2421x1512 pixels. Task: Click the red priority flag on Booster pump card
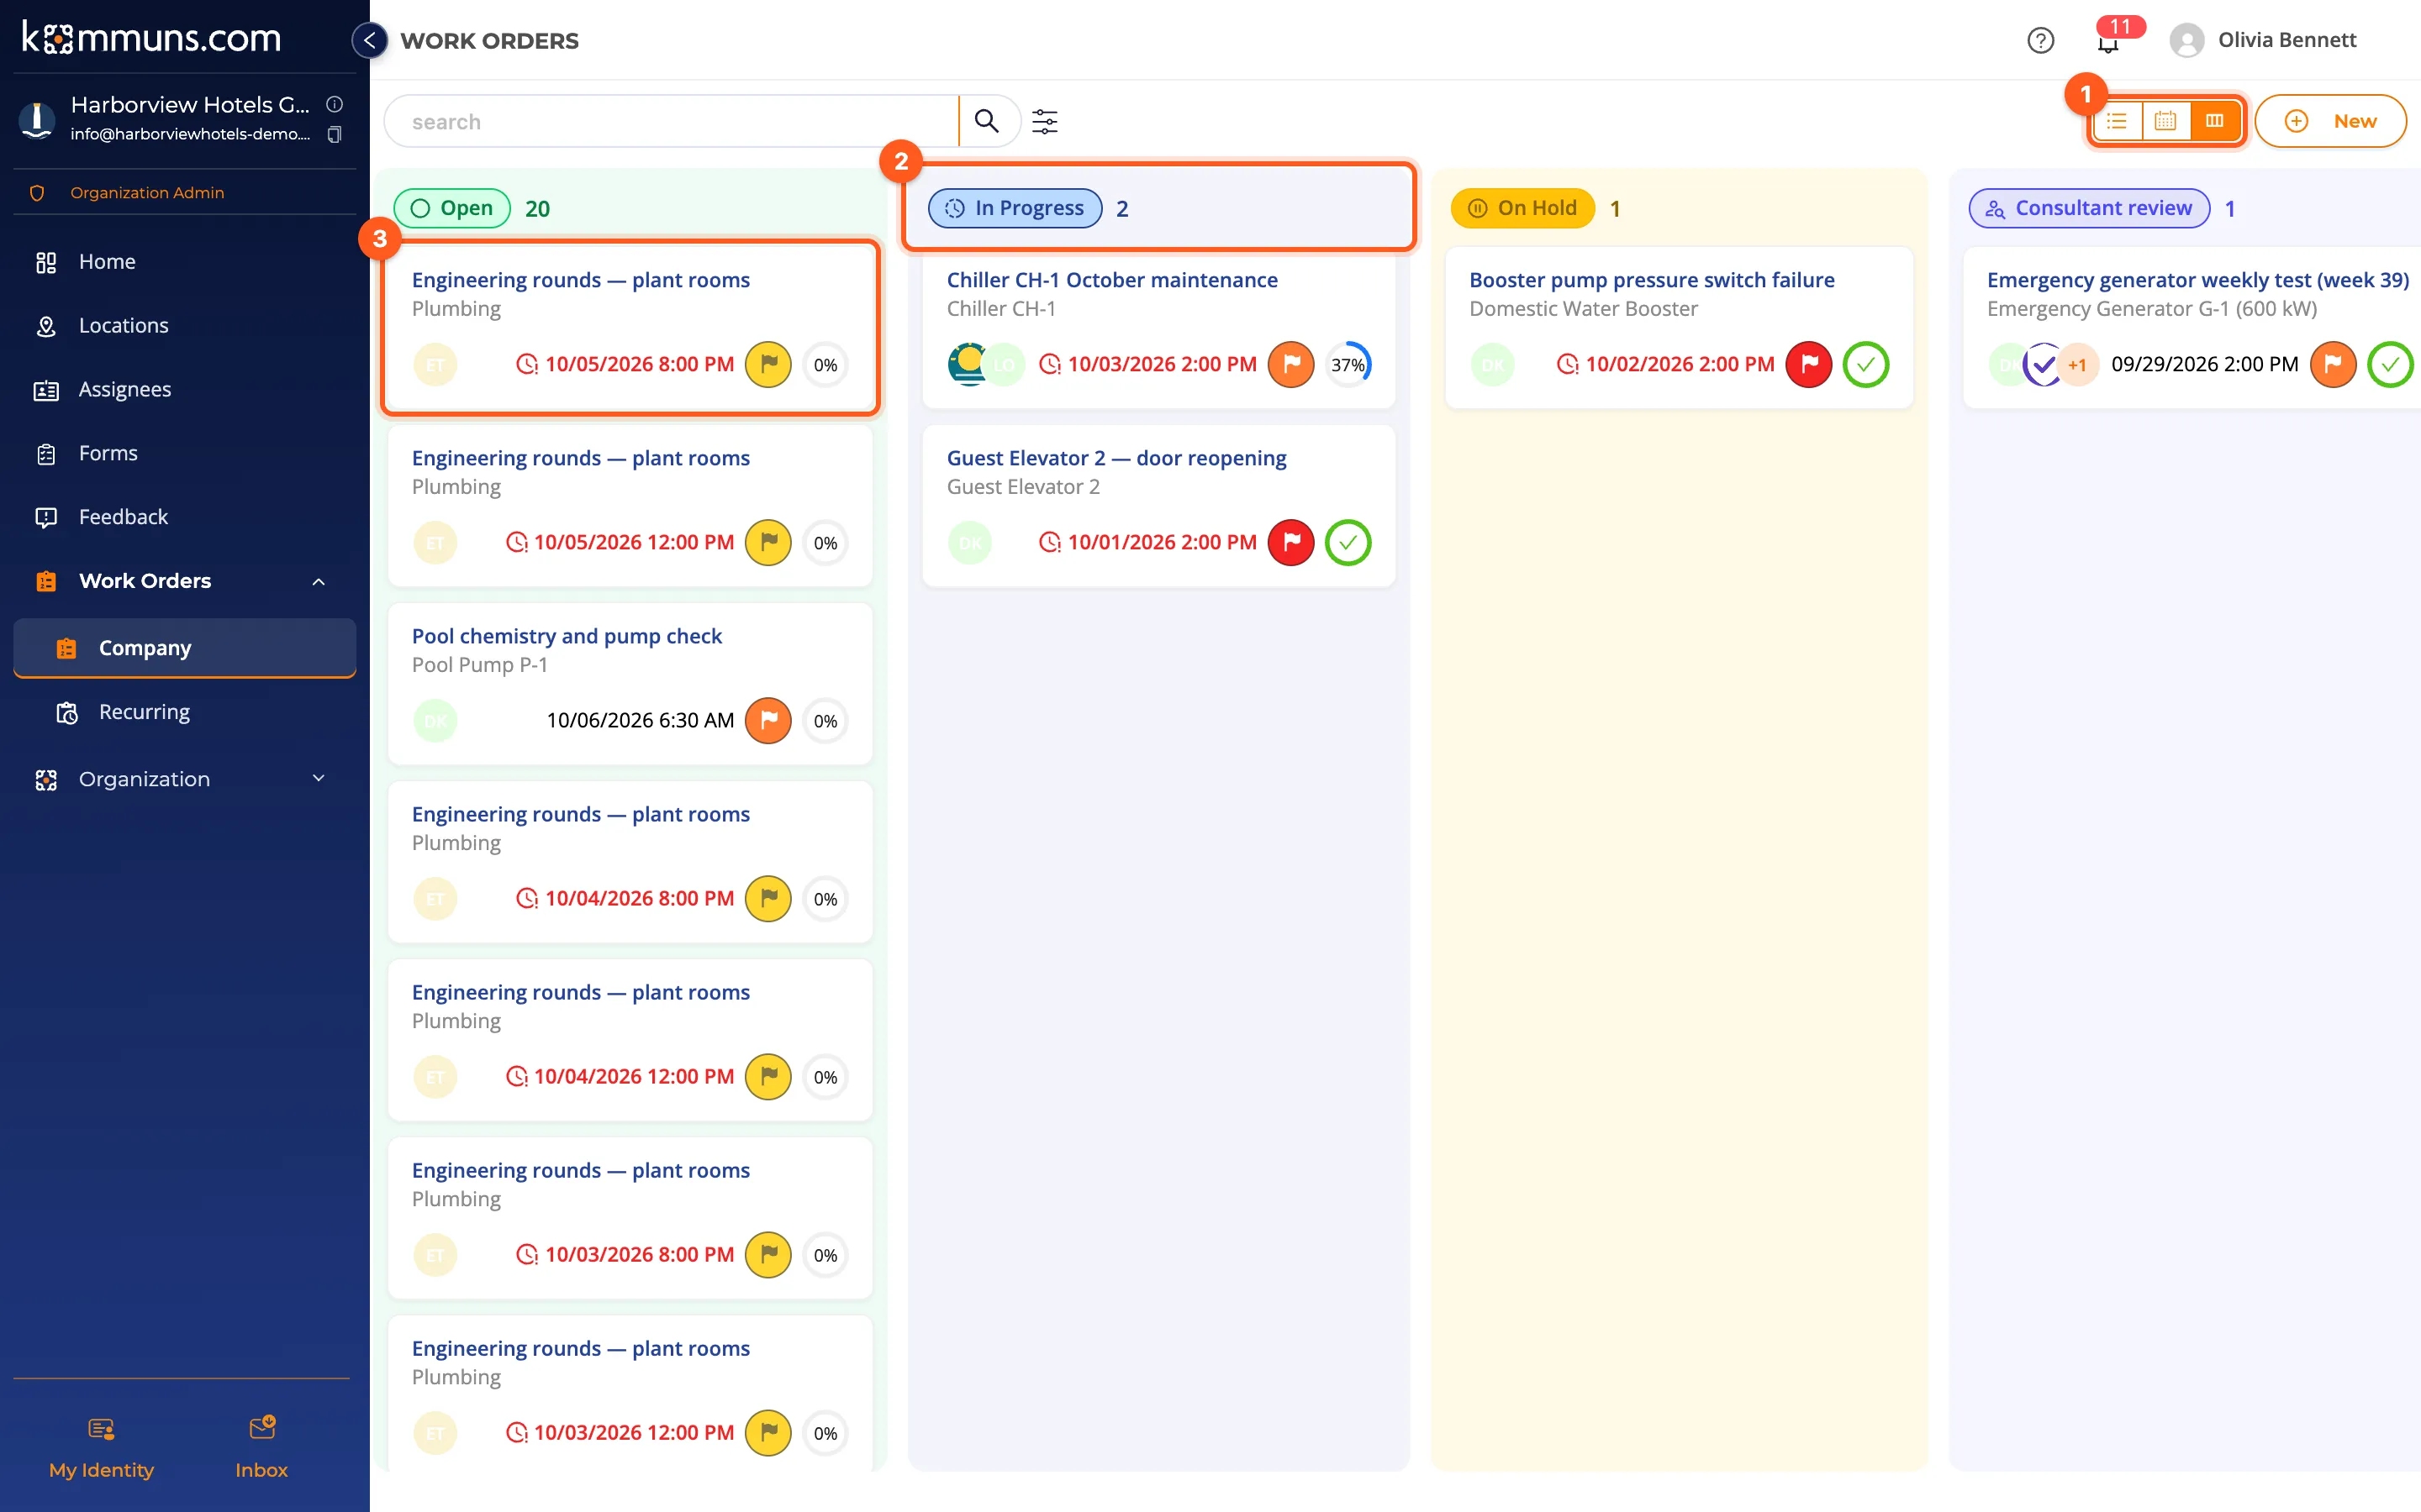tap(1807, 364)
